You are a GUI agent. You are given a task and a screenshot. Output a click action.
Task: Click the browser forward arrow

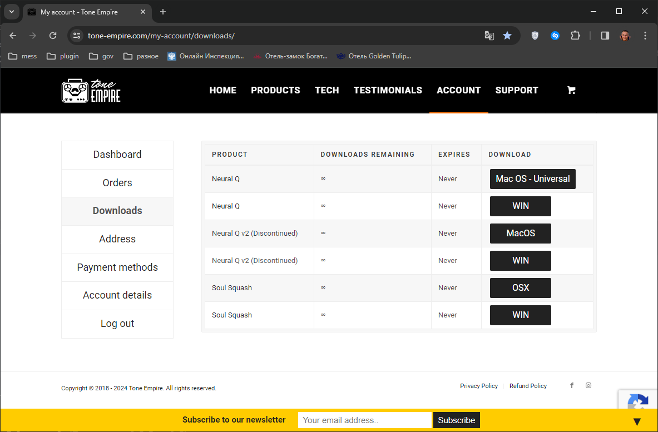coord(33,36)
